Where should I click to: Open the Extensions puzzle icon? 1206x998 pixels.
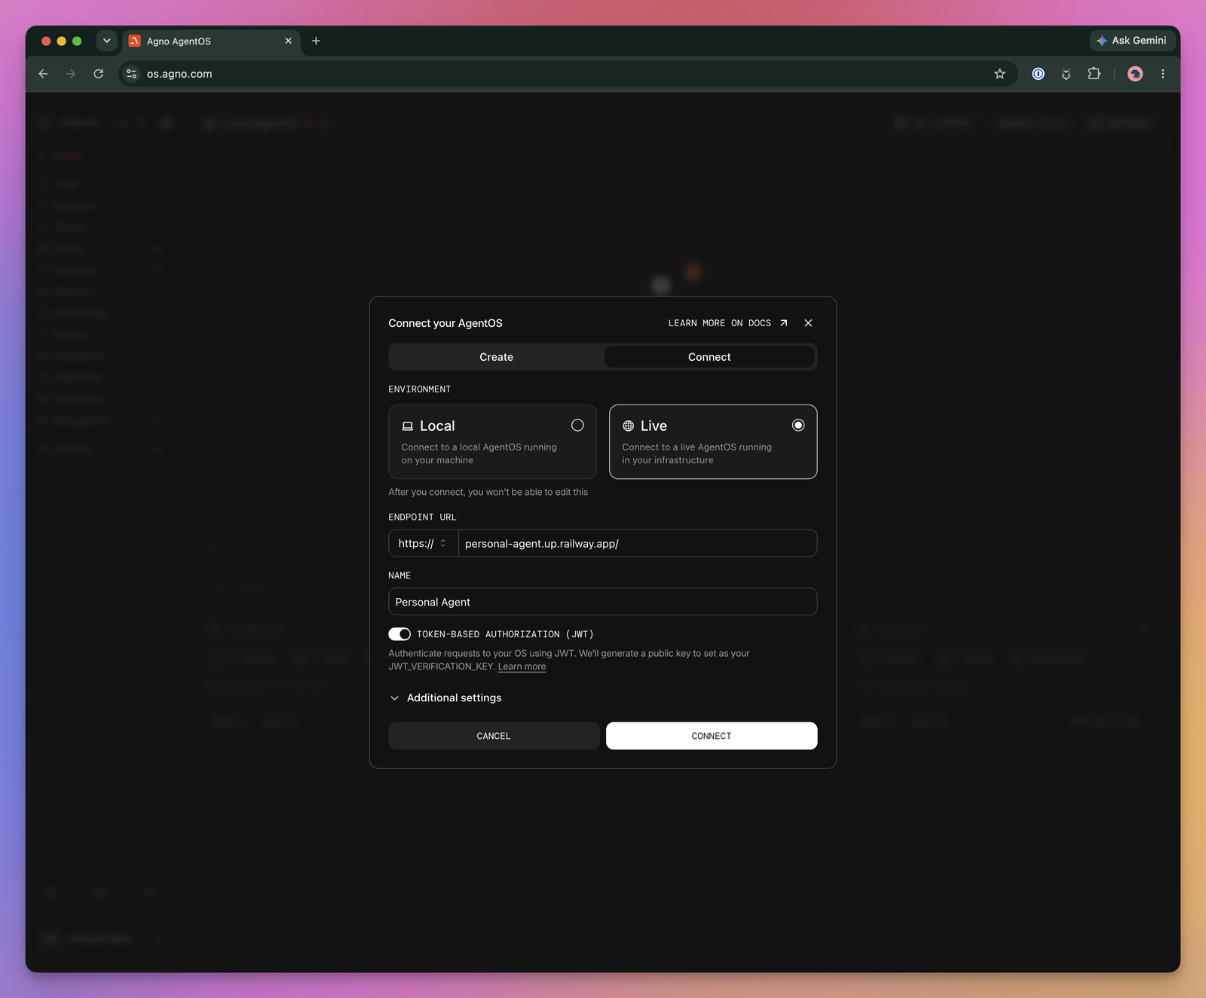click(1094, 74)
